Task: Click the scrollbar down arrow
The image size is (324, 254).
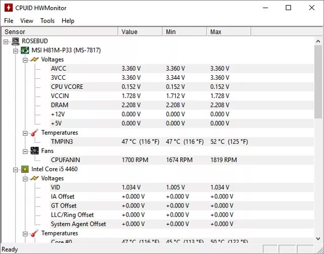Action: (x=318, y=238)
